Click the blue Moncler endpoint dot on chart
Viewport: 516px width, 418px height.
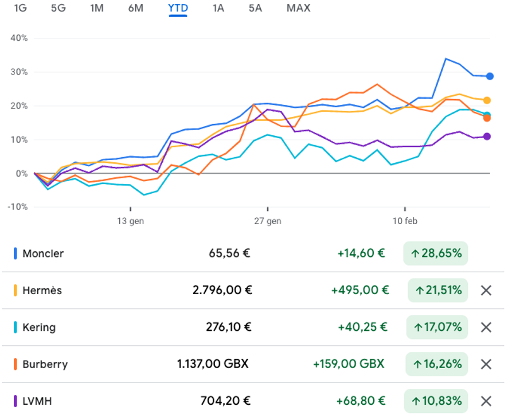pyautogui.click(x=490, y=76)
